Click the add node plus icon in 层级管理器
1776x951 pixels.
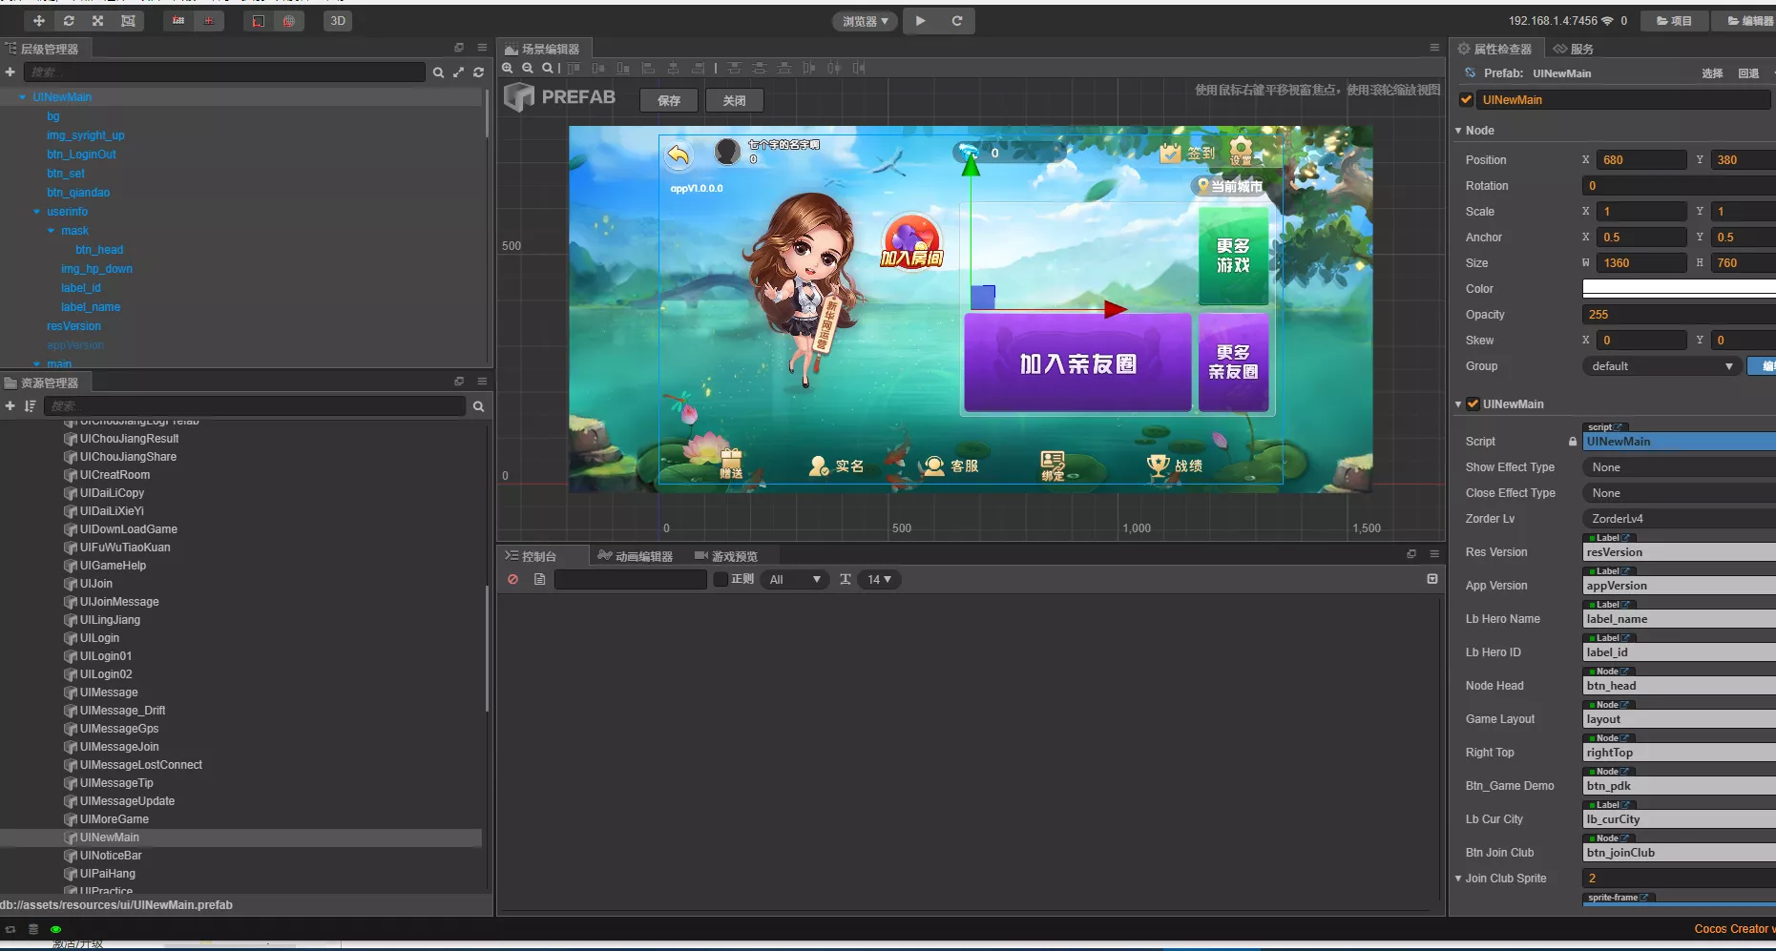point(10,72)
